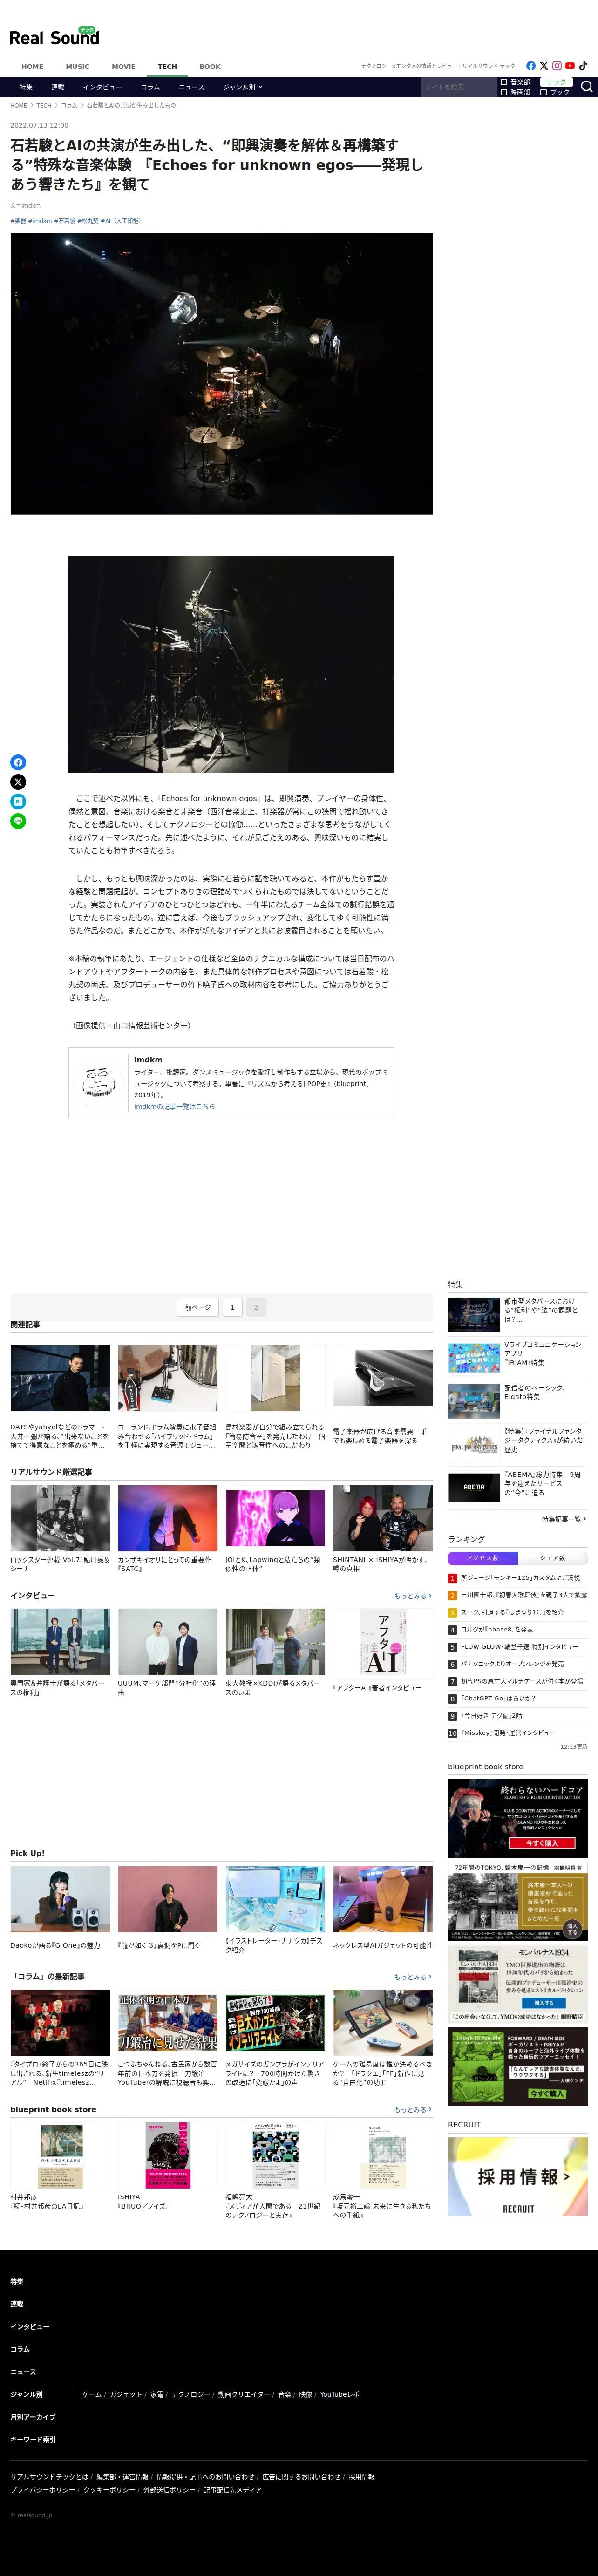The image size is (598, 2576).
Task: Click TECH in the breadcrumb
Action: (x=44, y=105)
